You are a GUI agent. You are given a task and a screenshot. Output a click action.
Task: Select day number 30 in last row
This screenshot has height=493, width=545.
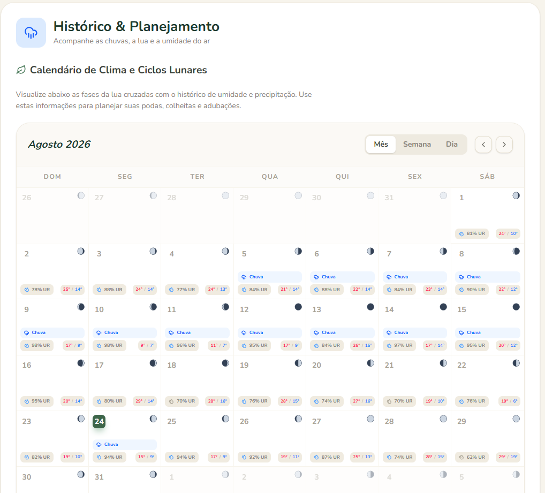click(x=27, y=477)
